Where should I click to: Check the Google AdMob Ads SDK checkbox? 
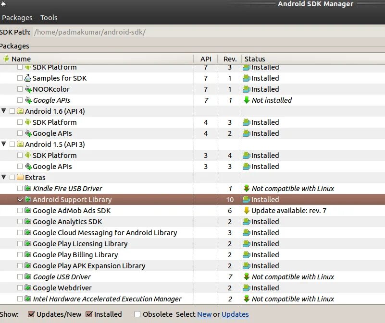click(20, 210)
